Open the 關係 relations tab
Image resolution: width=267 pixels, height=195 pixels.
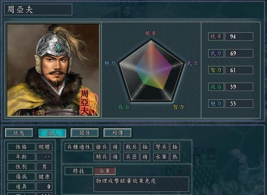85,133
